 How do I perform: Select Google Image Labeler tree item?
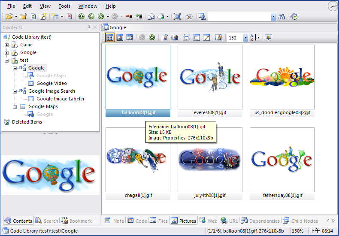61,99
